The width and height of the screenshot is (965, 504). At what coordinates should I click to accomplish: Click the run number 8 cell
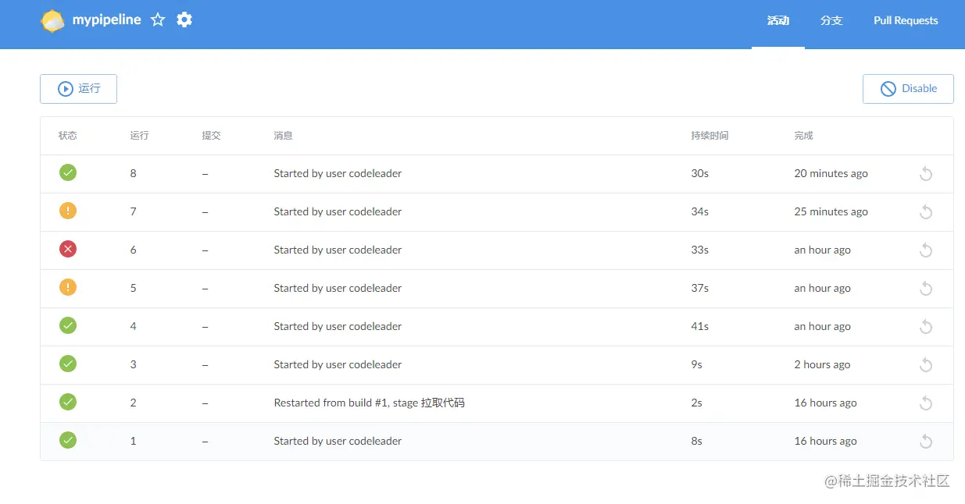click(134, 173)
